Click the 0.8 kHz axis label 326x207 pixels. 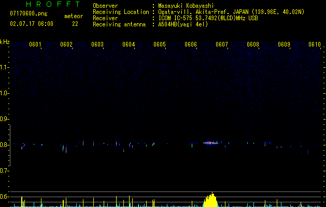(5, 145)
